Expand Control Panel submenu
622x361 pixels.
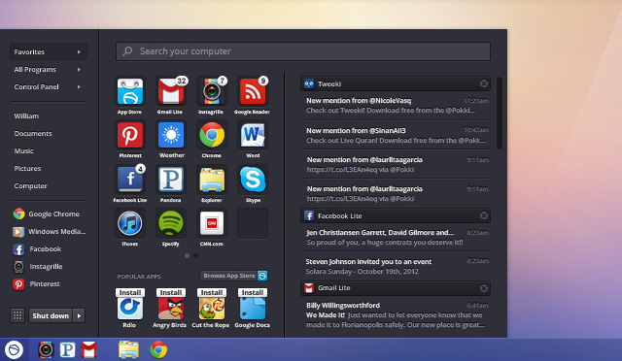tap(49, 86)
